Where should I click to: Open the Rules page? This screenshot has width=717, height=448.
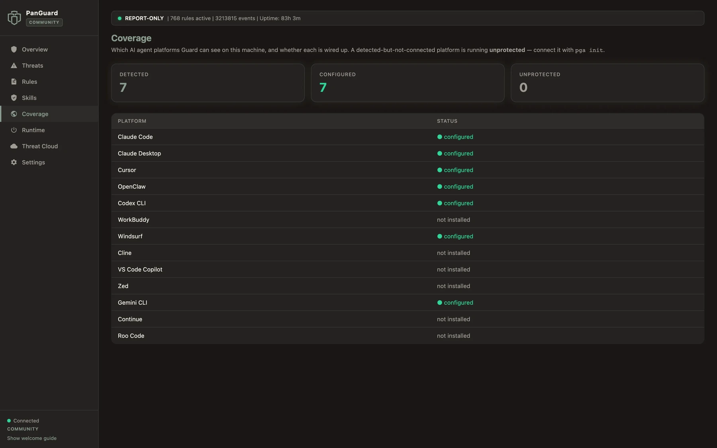[49, 82]
